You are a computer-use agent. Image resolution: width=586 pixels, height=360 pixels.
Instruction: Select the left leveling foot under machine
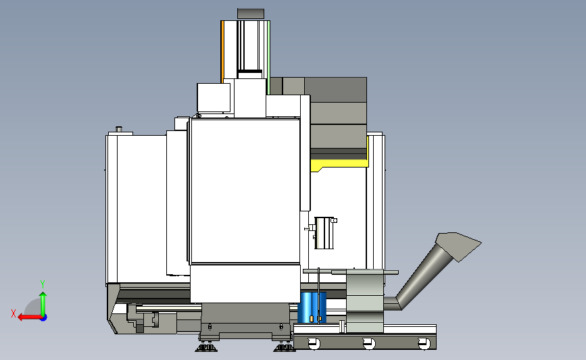[x=206, y=348]
